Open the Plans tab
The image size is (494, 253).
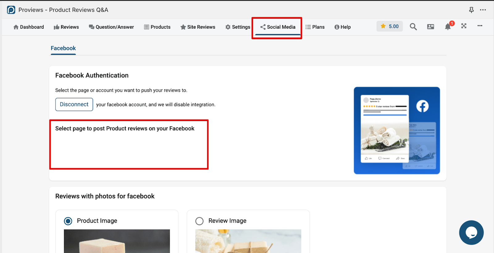[315, 27]
